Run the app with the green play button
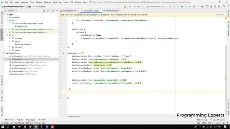Viewport: 230px width, 129px height. tap(170, 6)
